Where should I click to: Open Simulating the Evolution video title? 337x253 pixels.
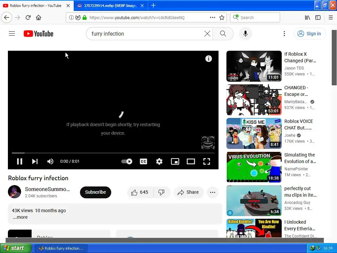click(300, 158)
